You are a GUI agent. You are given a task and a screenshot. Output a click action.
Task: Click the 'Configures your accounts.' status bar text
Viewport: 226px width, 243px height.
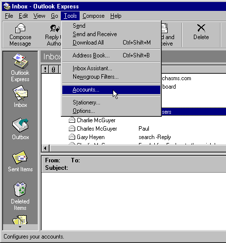click(x=34, y=237)
